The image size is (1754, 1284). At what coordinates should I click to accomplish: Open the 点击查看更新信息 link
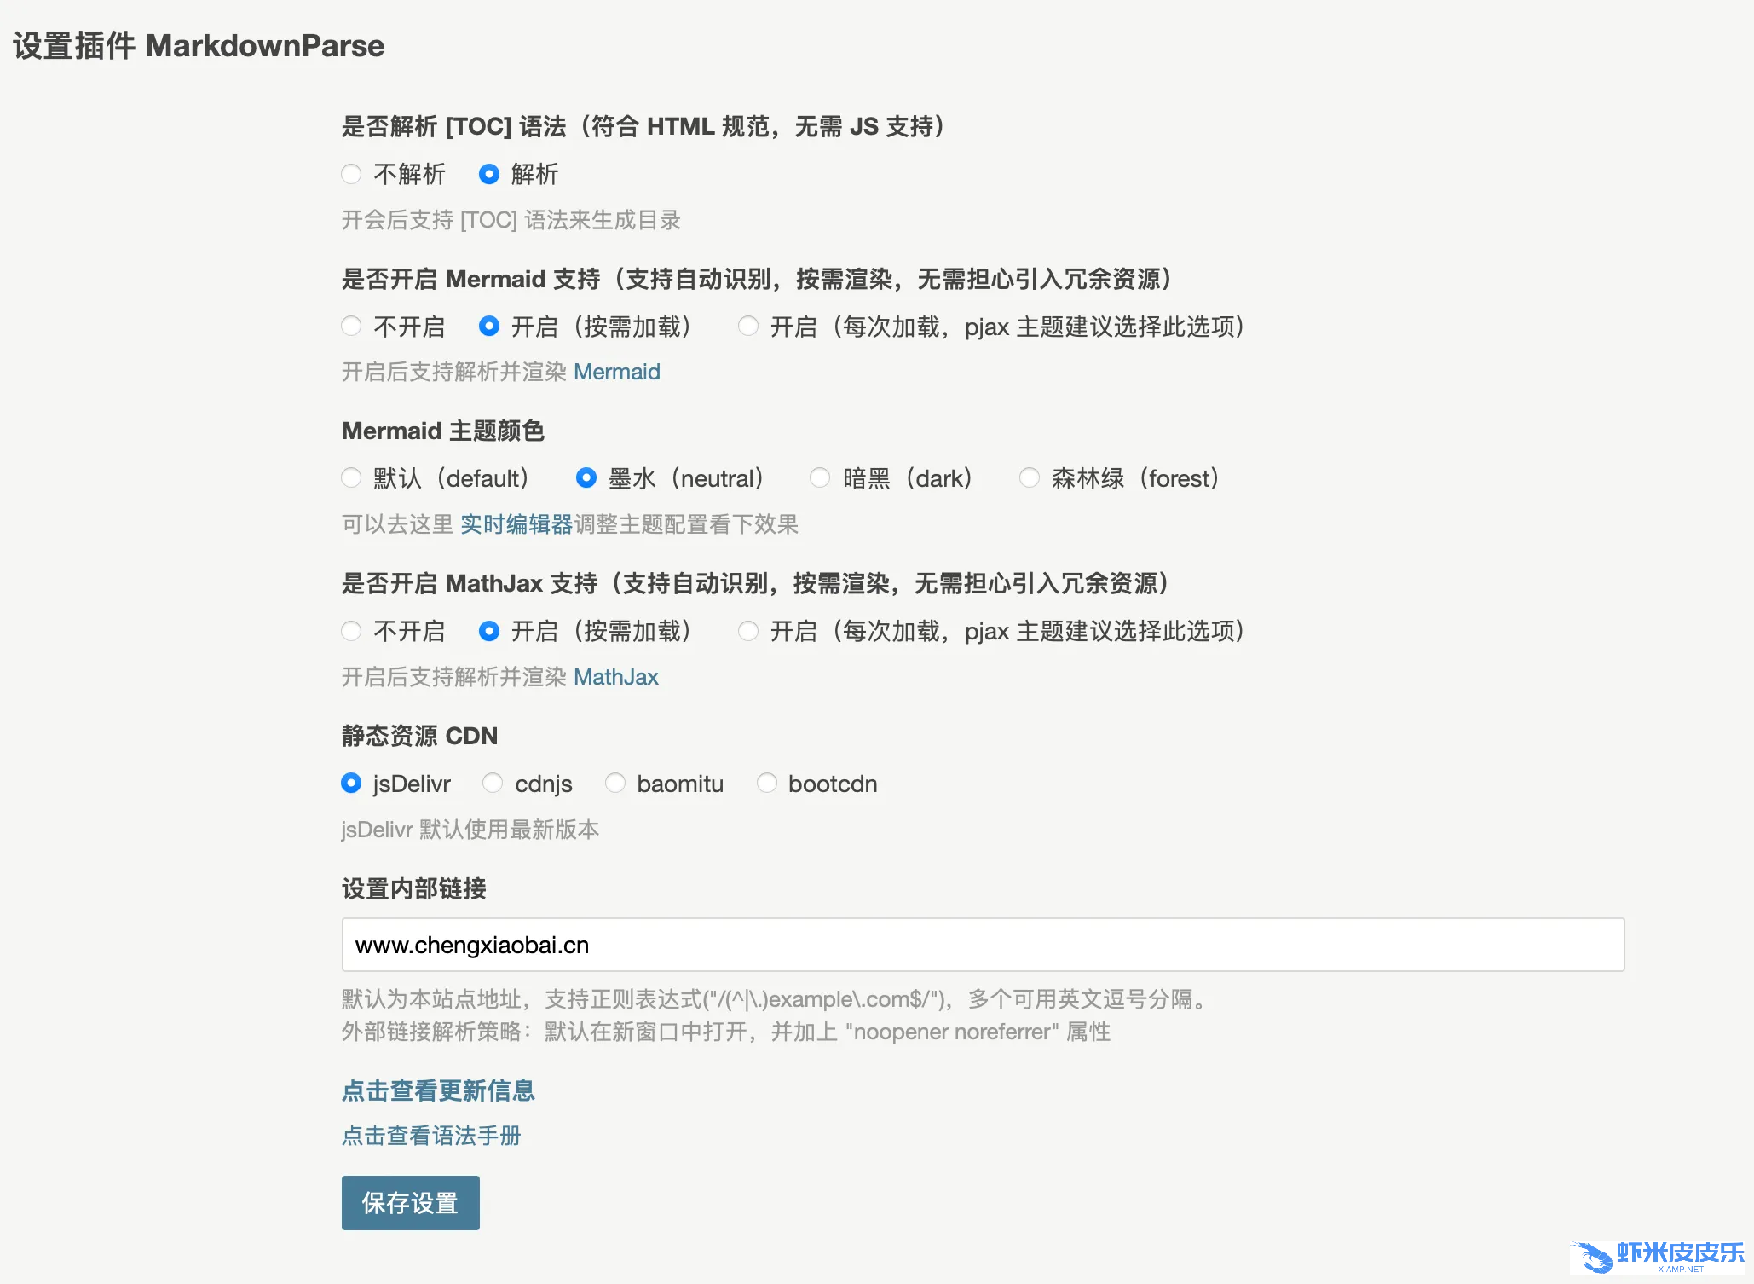[x=438, y=1090]
